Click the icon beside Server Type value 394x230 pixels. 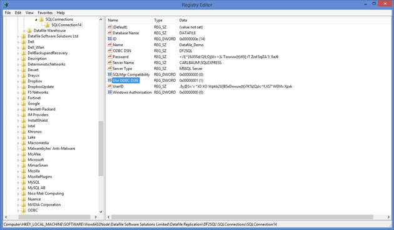[110, 69]
